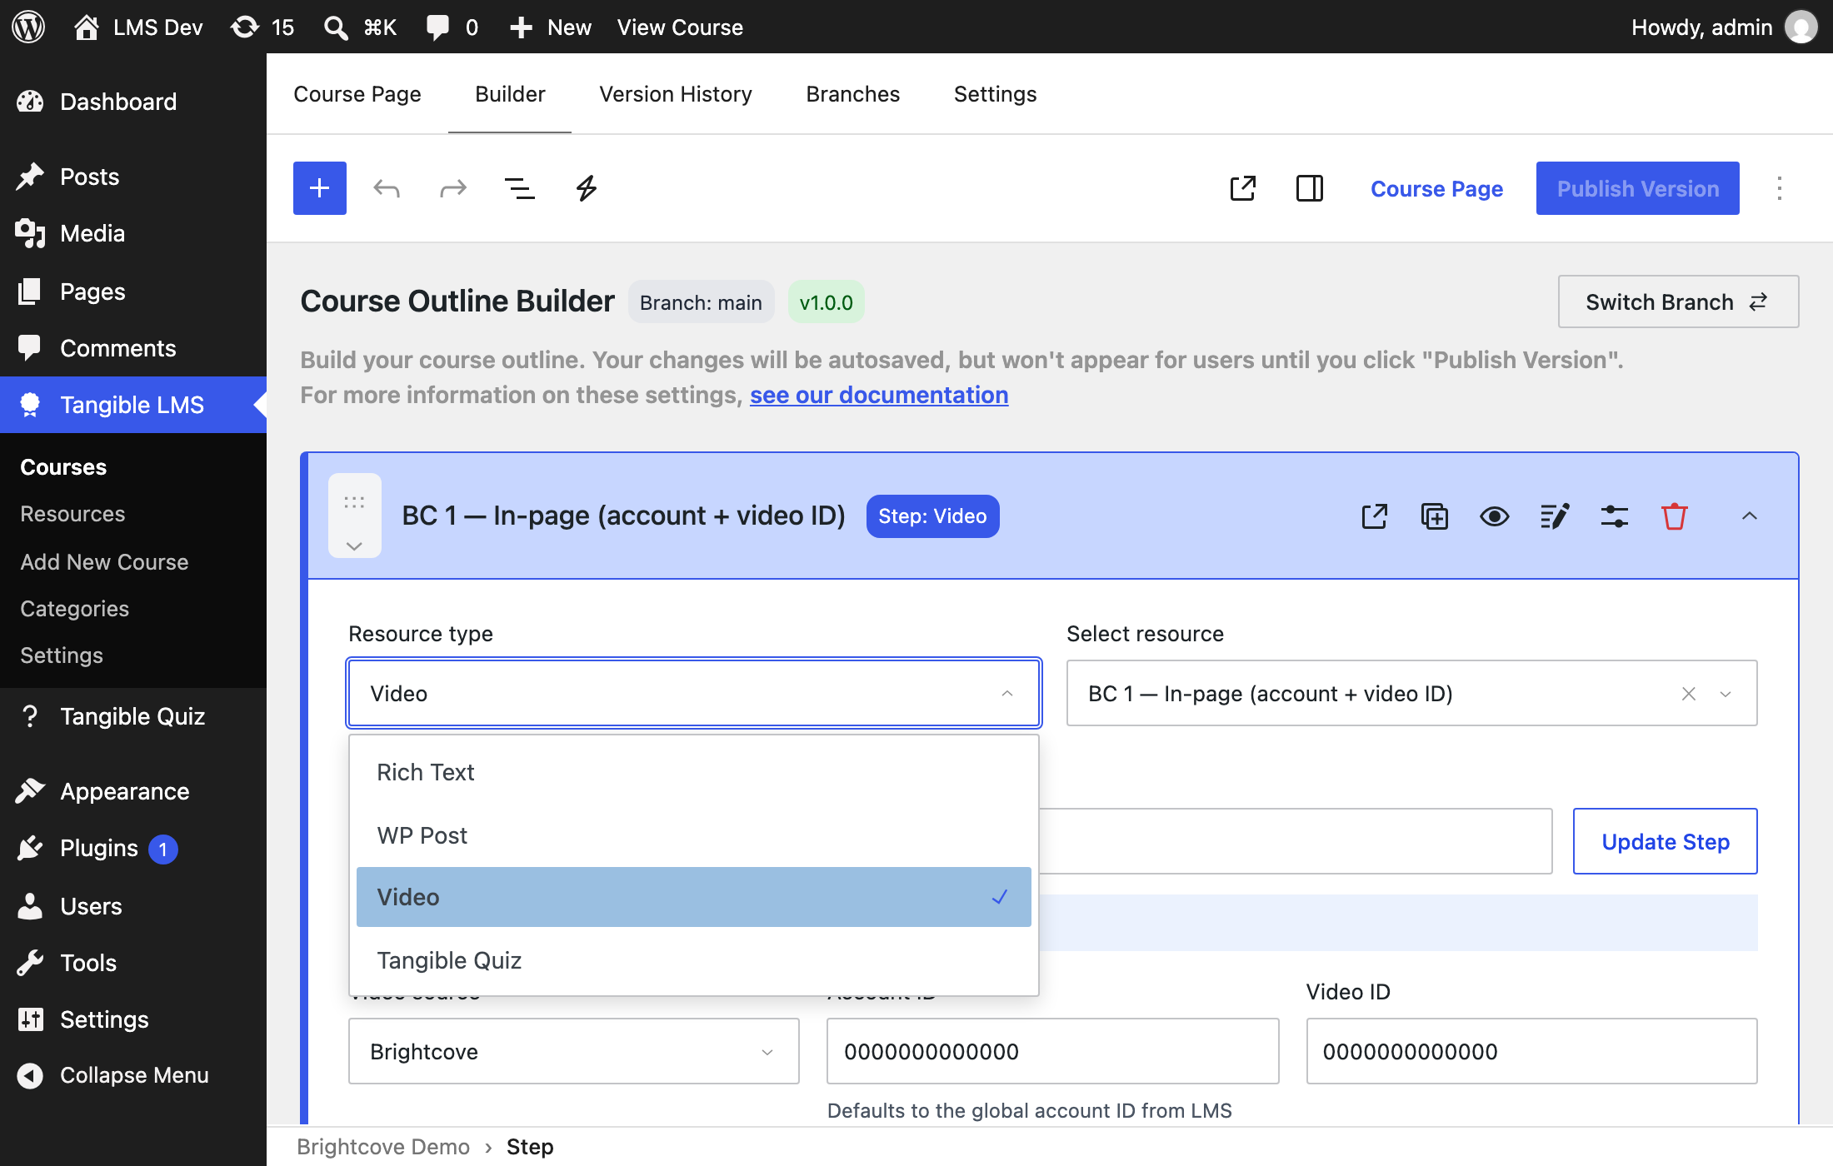The image size is (1833, 1166).
Task: Open the three-dot options menu
Action: click(x=1780, y=188)
